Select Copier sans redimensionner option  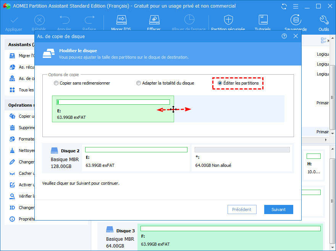[57, 83]
